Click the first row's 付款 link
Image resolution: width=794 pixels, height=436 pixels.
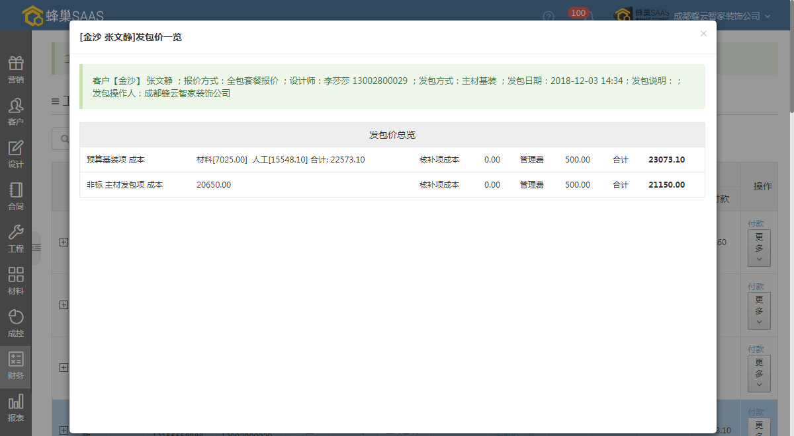[756, 224]
